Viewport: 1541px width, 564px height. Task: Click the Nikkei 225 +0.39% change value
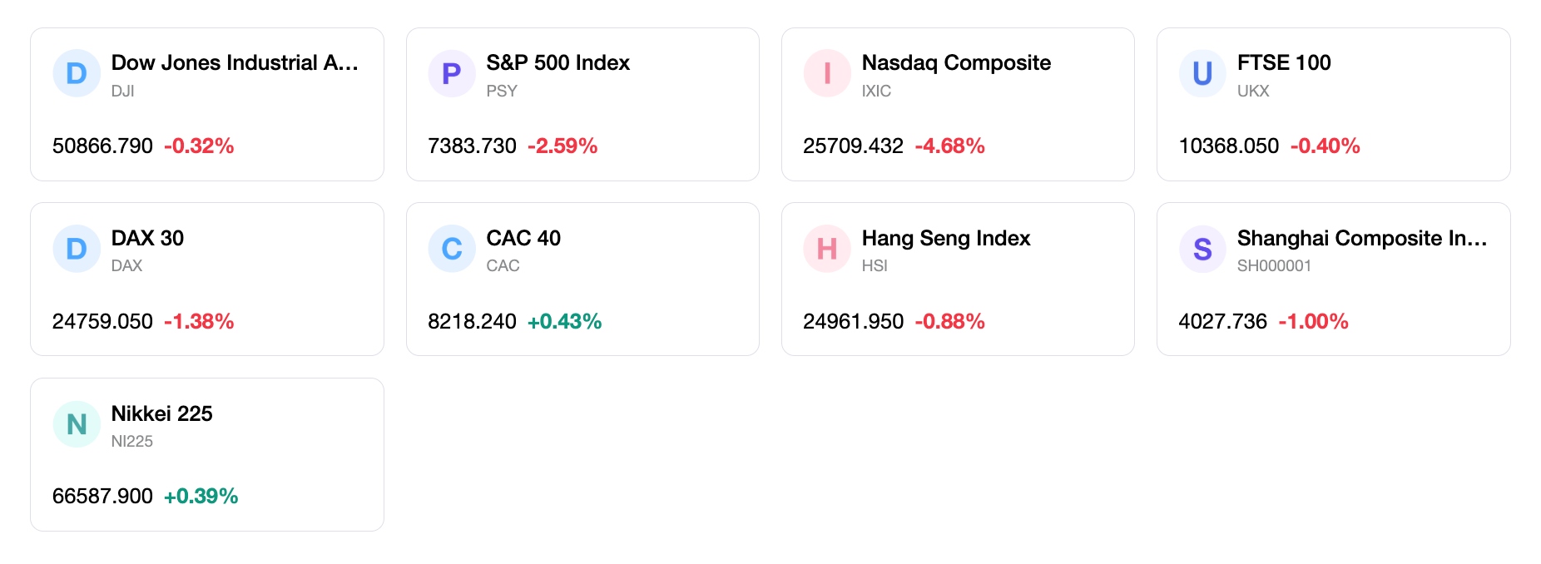201,496
